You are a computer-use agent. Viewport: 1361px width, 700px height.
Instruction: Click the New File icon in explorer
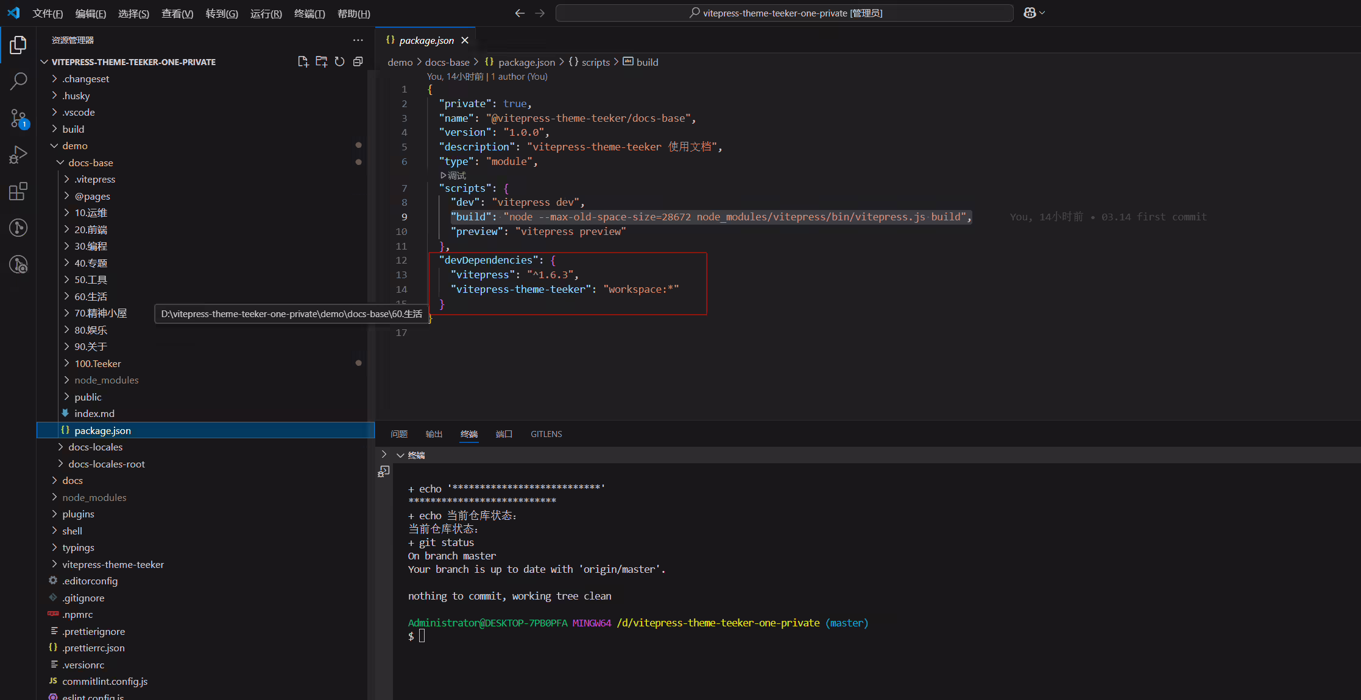[303, 61]
